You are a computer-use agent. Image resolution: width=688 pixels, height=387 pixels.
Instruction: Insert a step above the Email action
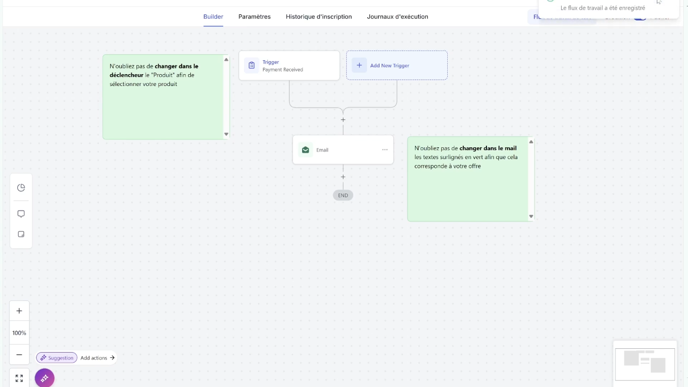343,120
